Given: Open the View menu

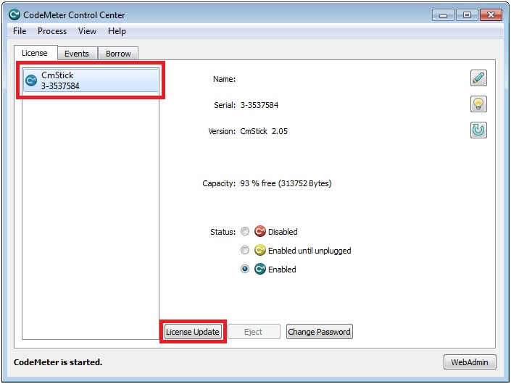Looking at the screenshot, I should pos(87,31).
